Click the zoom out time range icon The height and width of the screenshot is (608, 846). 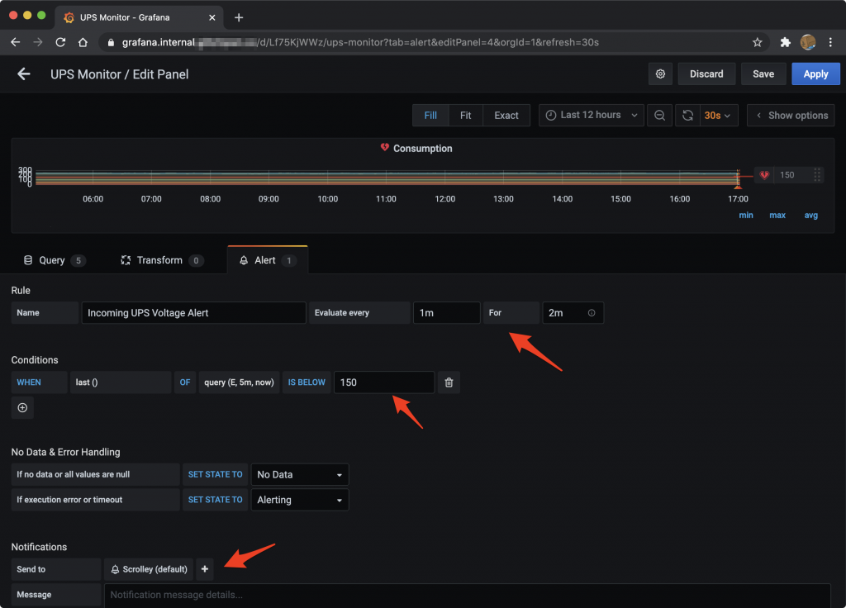659,116
